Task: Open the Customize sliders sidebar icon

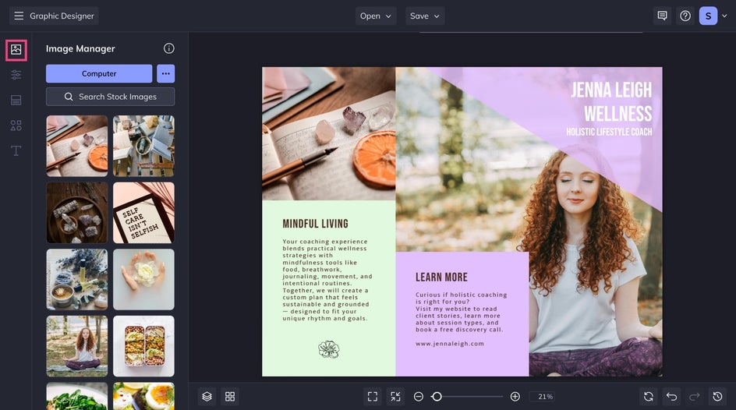Action: click(16, 75)
